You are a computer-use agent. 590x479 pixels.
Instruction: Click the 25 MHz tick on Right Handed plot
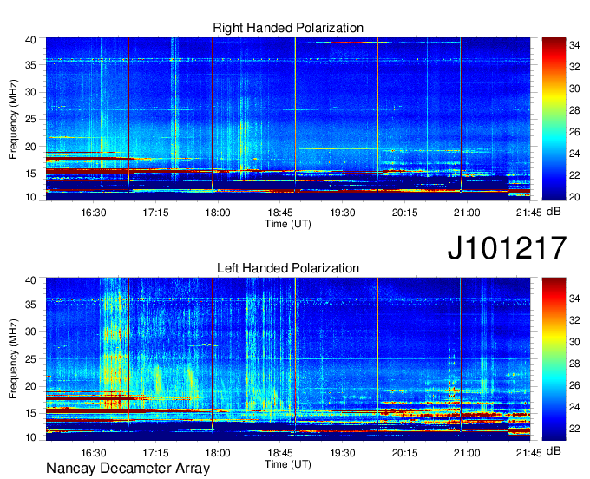[31, 119]
